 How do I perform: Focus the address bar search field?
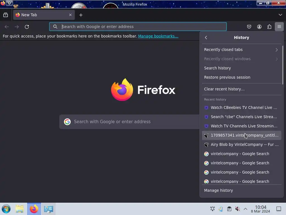(138, 27)
